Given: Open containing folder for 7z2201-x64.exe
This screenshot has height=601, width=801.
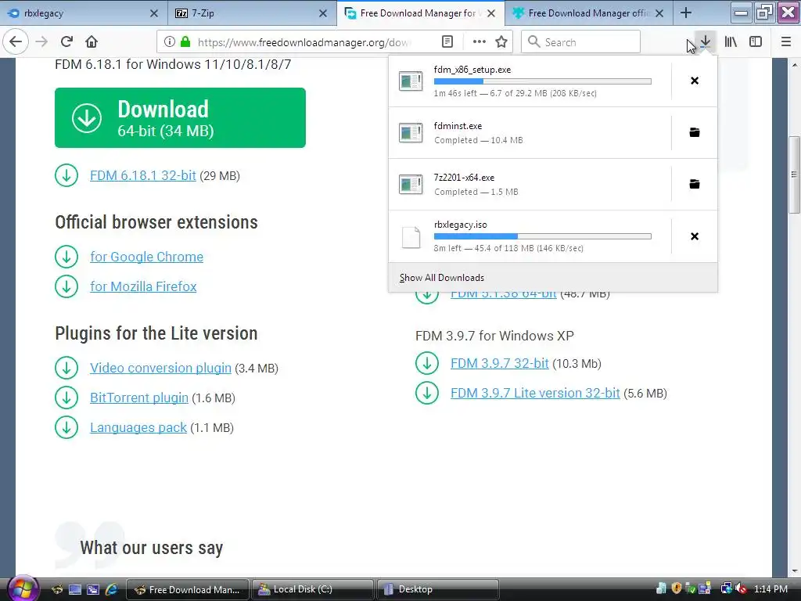Looking at the screenshot, I should coord(695,184).
